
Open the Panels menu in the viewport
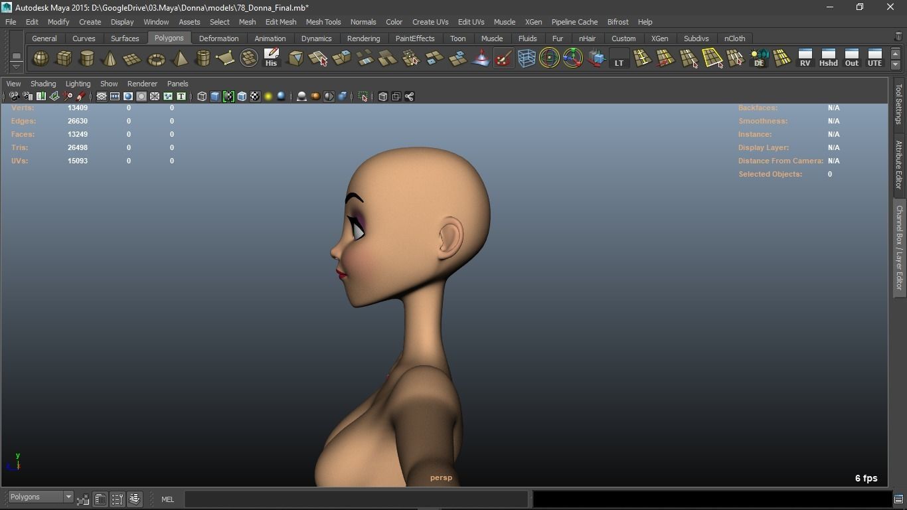[x=177, y=84]
